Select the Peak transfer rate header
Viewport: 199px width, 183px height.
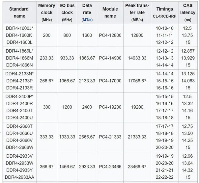[x=137, y=13]
